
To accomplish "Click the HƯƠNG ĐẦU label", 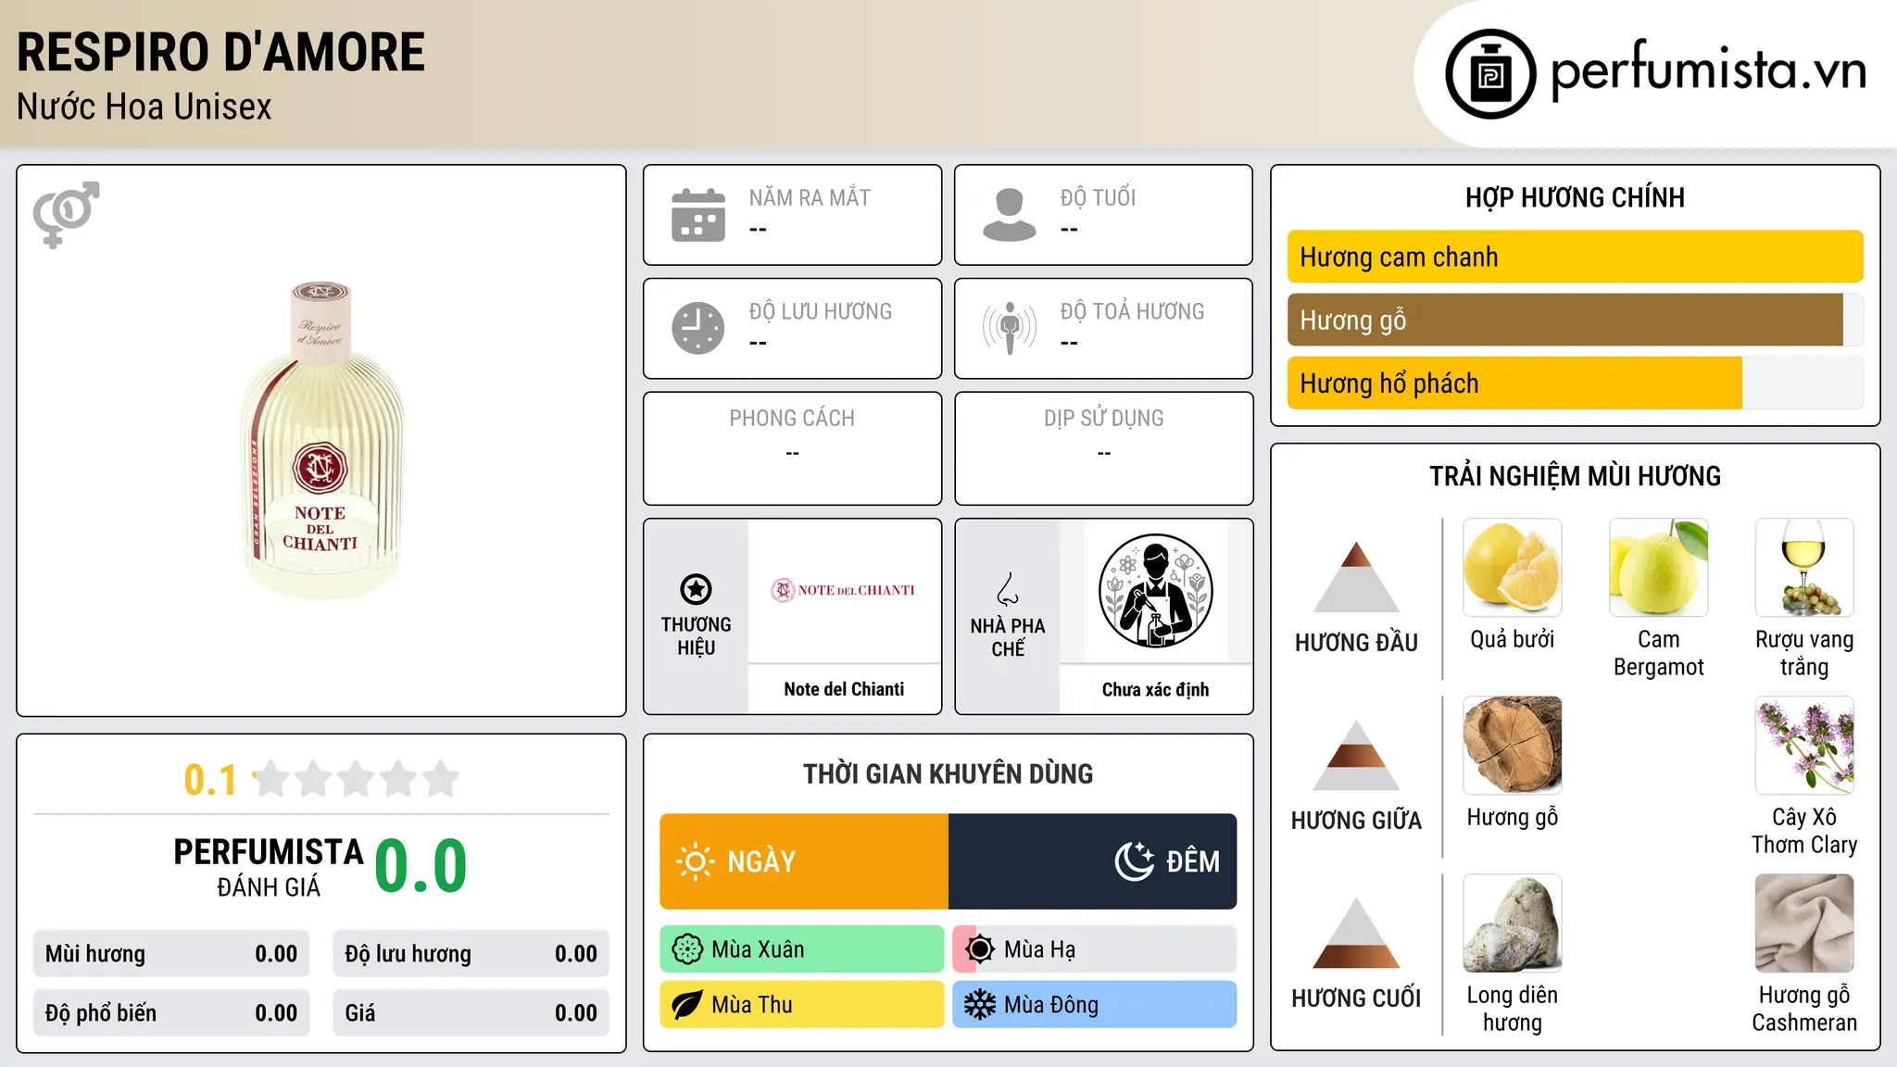I will coord(1356,643).
